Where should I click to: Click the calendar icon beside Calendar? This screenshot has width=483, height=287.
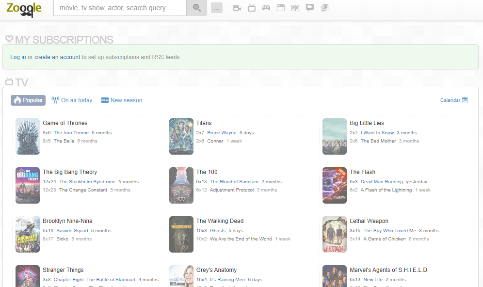(465, 100)
